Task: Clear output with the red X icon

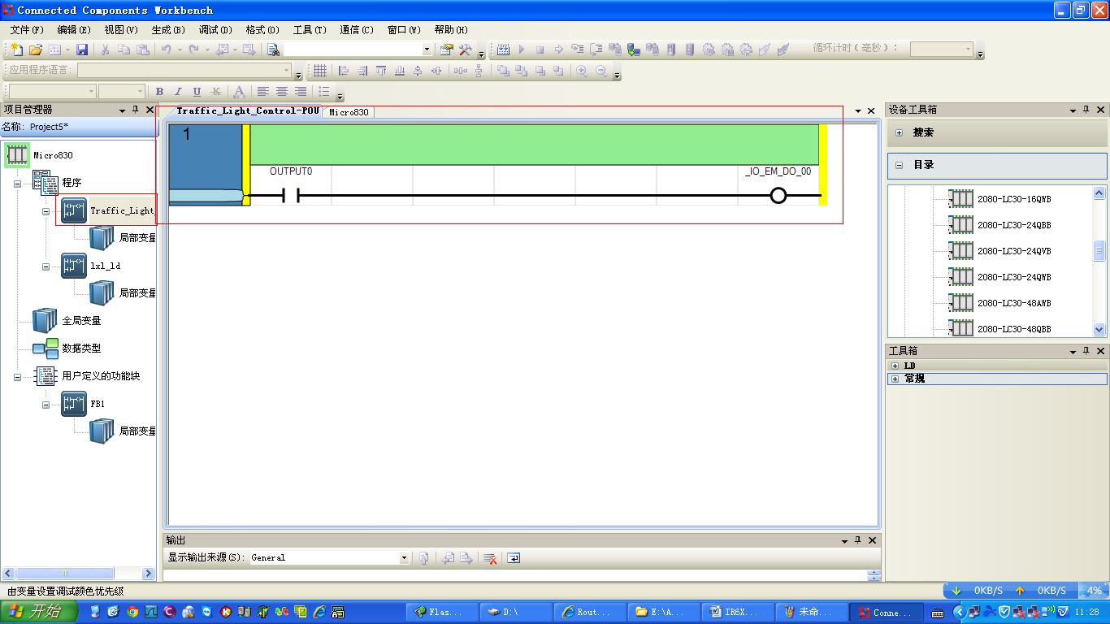Action: (489, 558)
